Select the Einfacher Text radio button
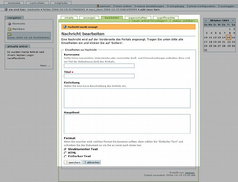238x182 pixels. 65,156
